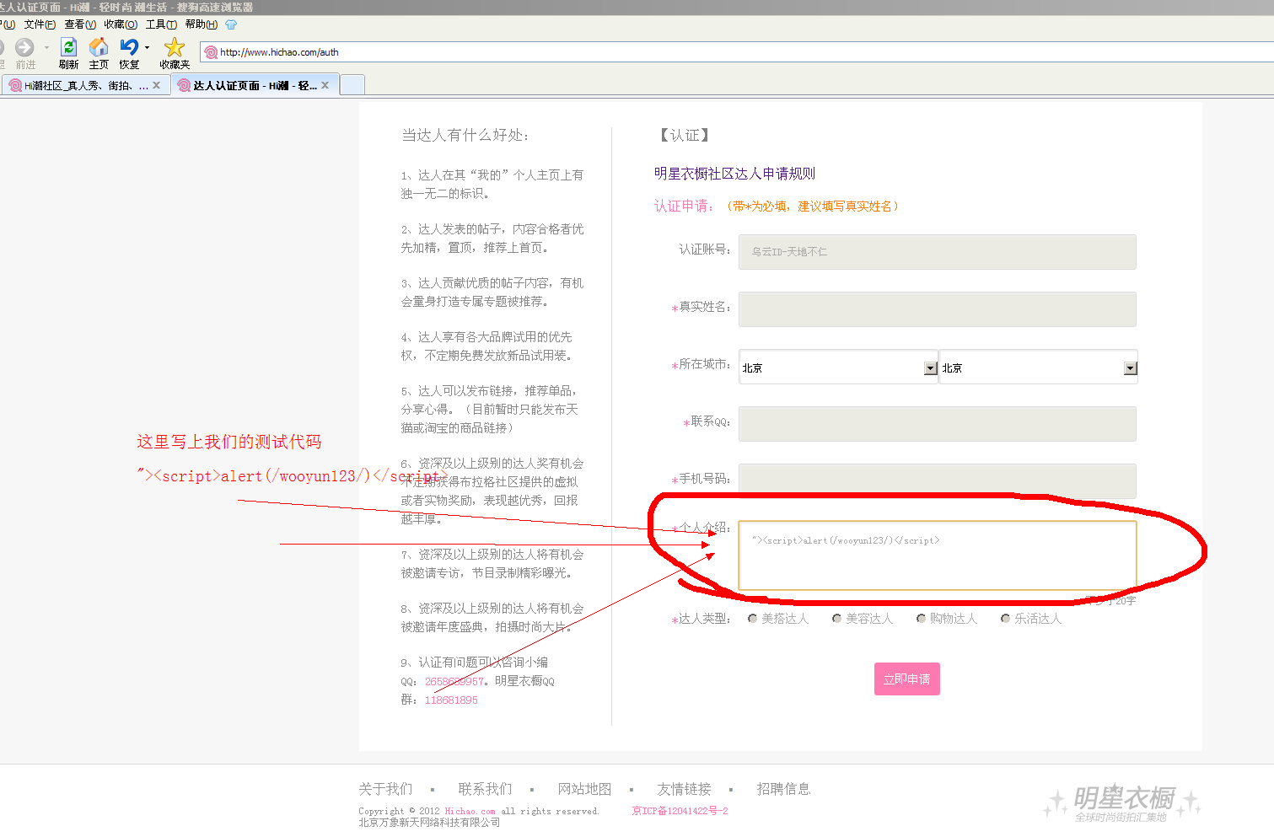Click the forward (前进) navigation arrow icon
This screenshot has height=837, width=1274.
(24, 48)
